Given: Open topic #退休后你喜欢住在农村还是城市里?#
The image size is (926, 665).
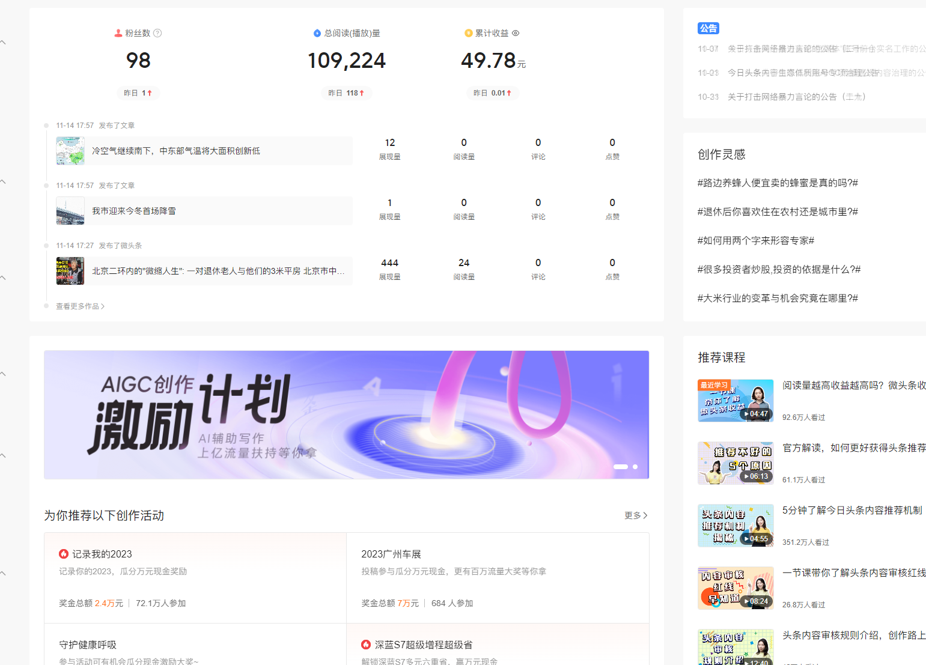Looking at the screenshot, I should point(778,211).
